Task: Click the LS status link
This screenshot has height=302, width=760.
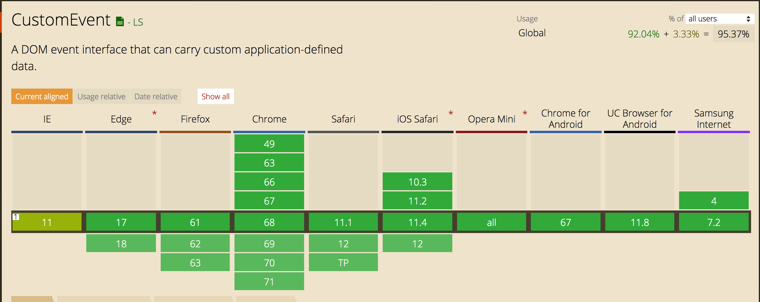Action: click(138, 22)
